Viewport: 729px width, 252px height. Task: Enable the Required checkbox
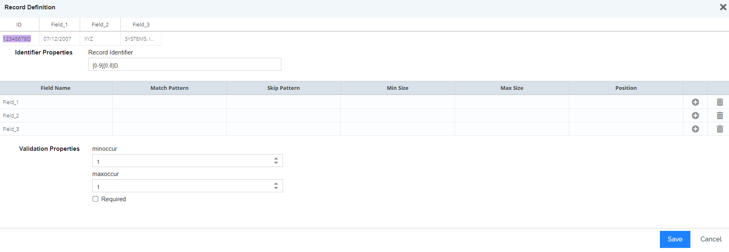coord(96,199)
